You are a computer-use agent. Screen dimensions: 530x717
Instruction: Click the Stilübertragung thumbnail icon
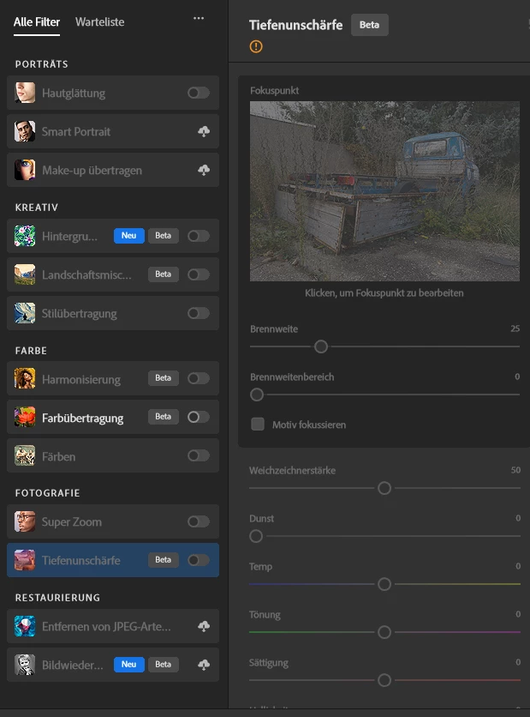coord(25,313)
